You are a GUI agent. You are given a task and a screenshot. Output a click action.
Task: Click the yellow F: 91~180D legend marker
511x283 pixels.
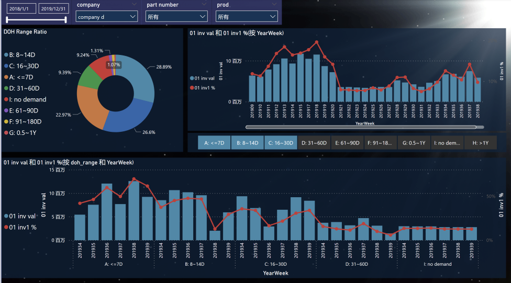pyautogui.click(x=6, y=121)
